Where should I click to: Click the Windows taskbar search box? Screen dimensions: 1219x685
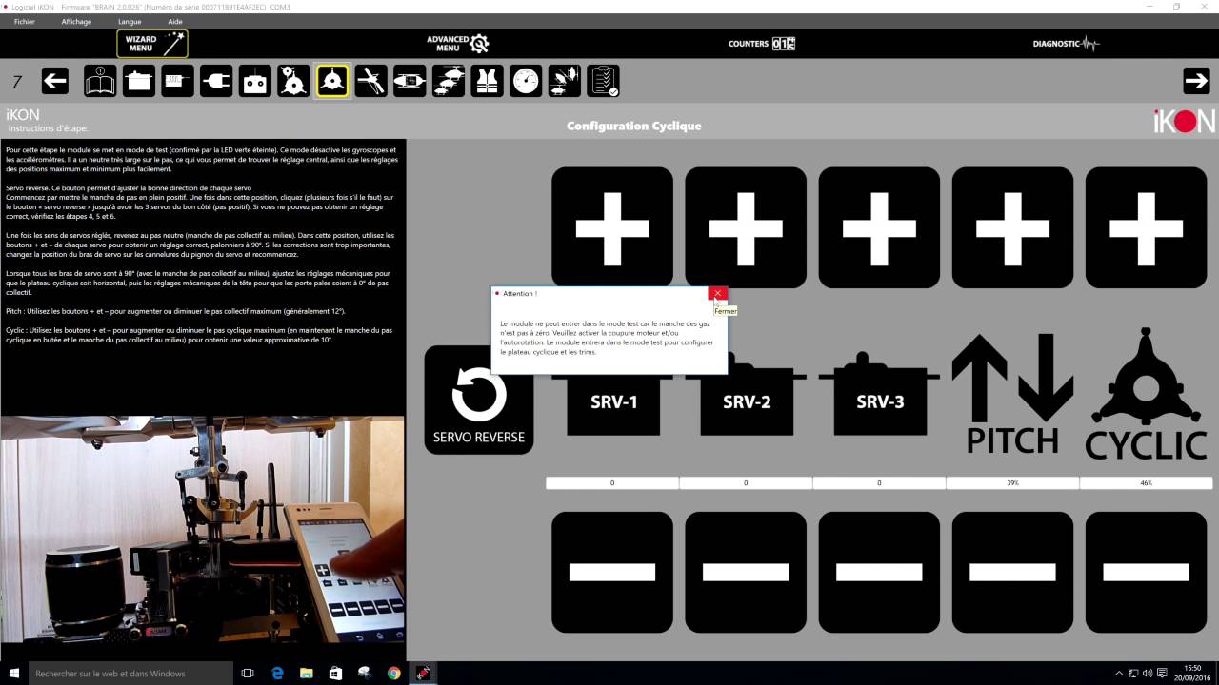pos(130,673)
